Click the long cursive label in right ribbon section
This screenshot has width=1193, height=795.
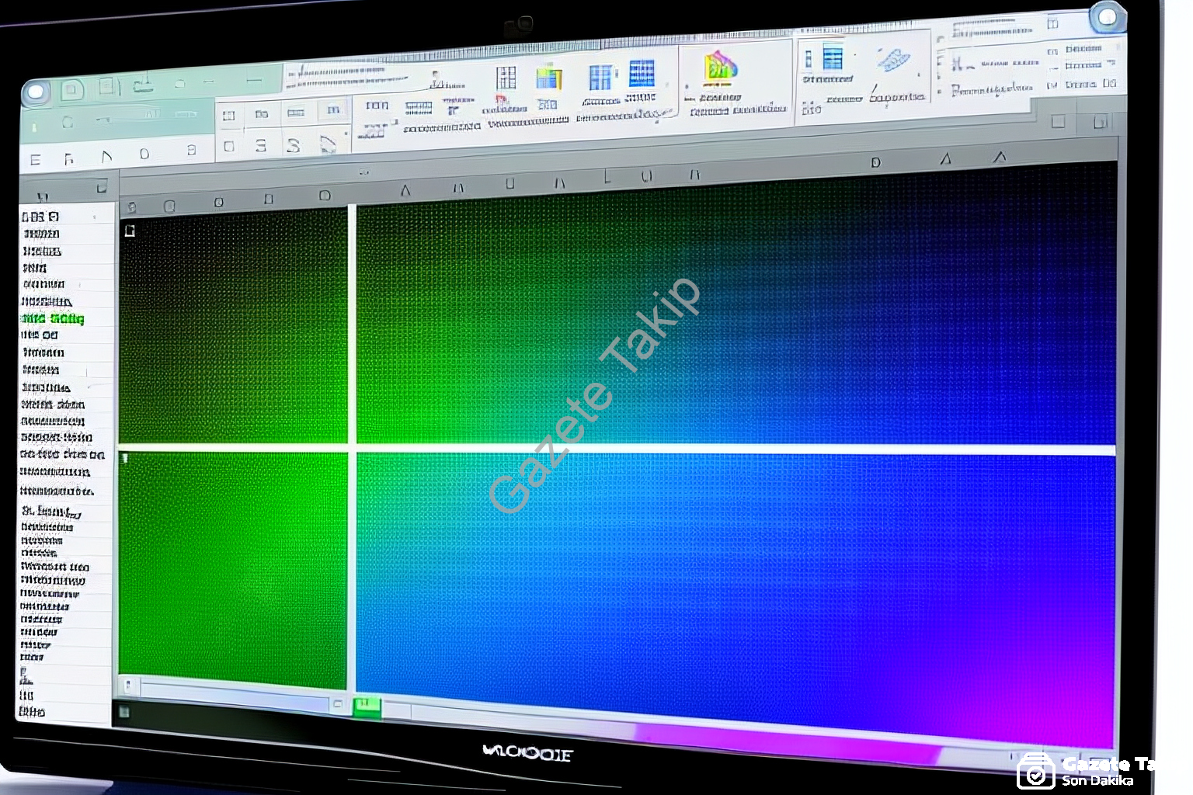pos(992,89)
